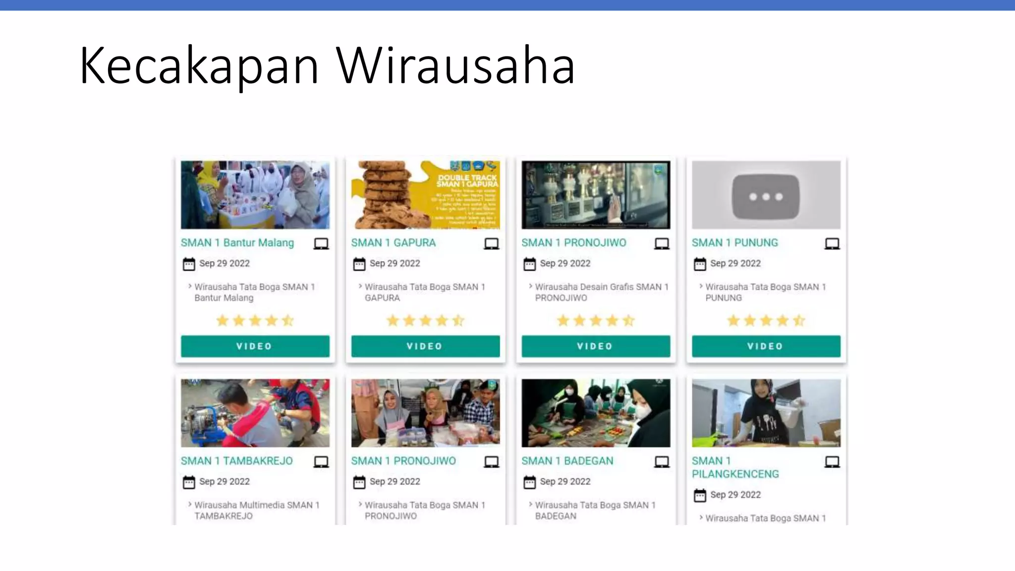This screenshot has width=1015, height=571.
Task: Open the SMAN 1 TAMBAKREJO title link
Action: (x=236, y=461)
